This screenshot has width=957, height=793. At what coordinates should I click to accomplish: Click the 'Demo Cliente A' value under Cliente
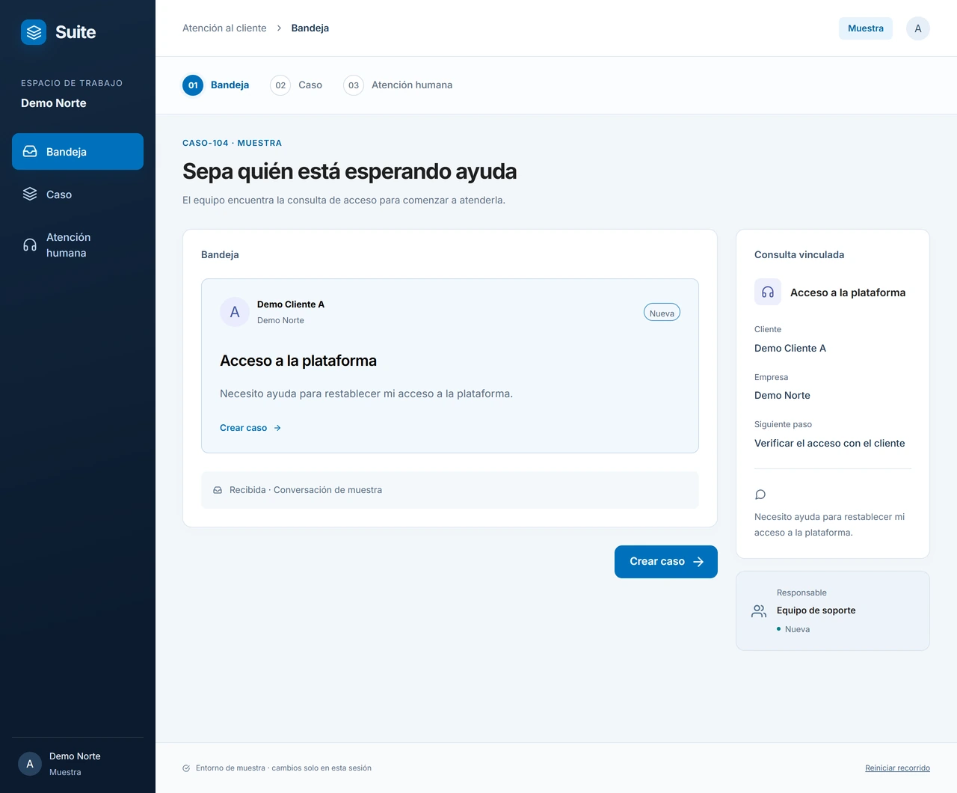[x=790, y=348]
